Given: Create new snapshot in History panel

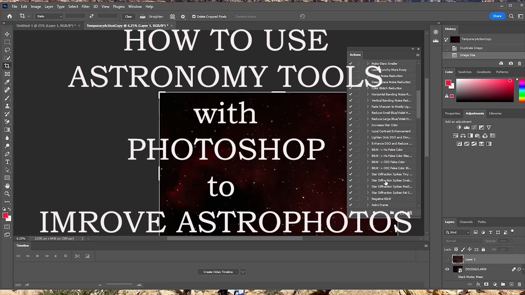Looking at the screenshot, I should [x=511, y=64].
